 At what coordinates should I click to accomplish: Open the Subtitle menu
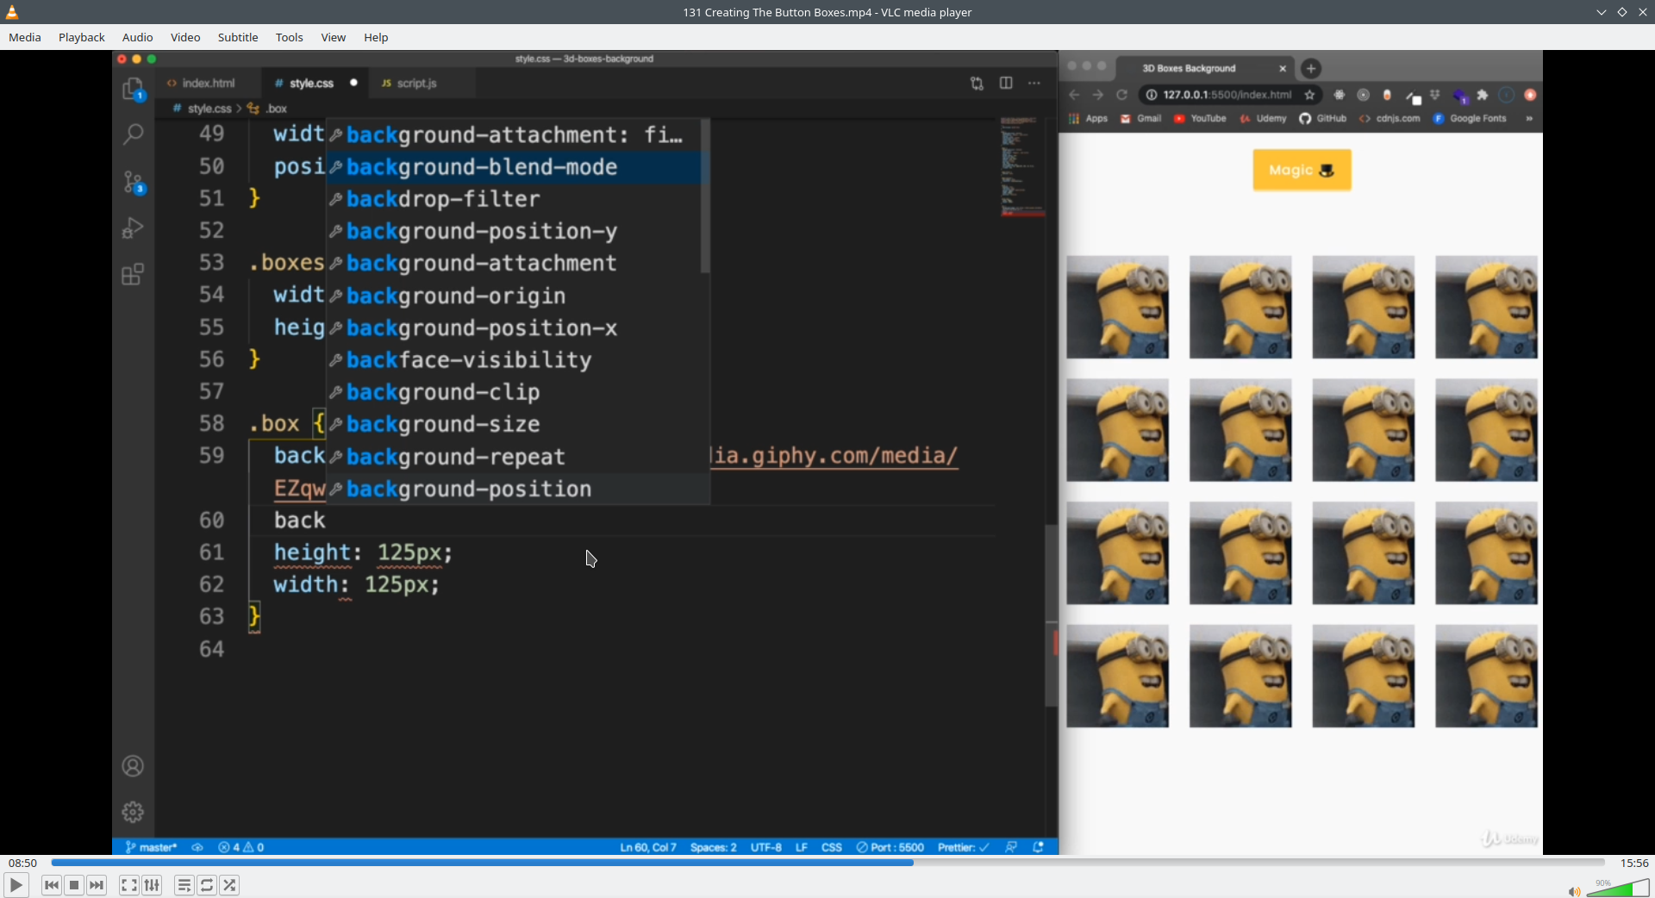(238, 37)
